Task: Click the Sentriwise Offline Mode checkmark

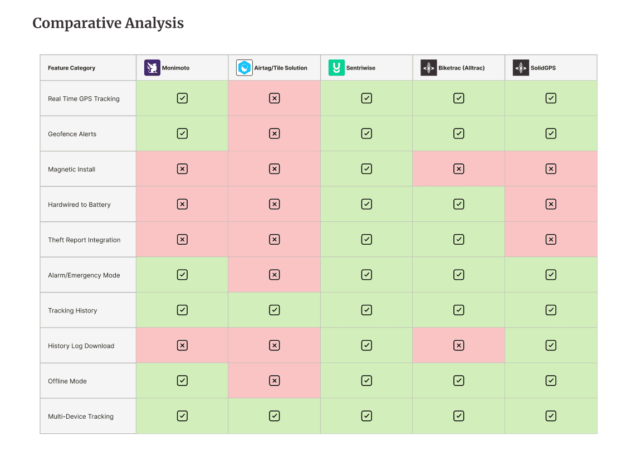Action: (x=366, y=381)
